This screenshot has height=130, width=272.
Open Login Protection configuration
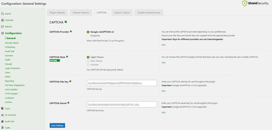[x=12, y=68]
